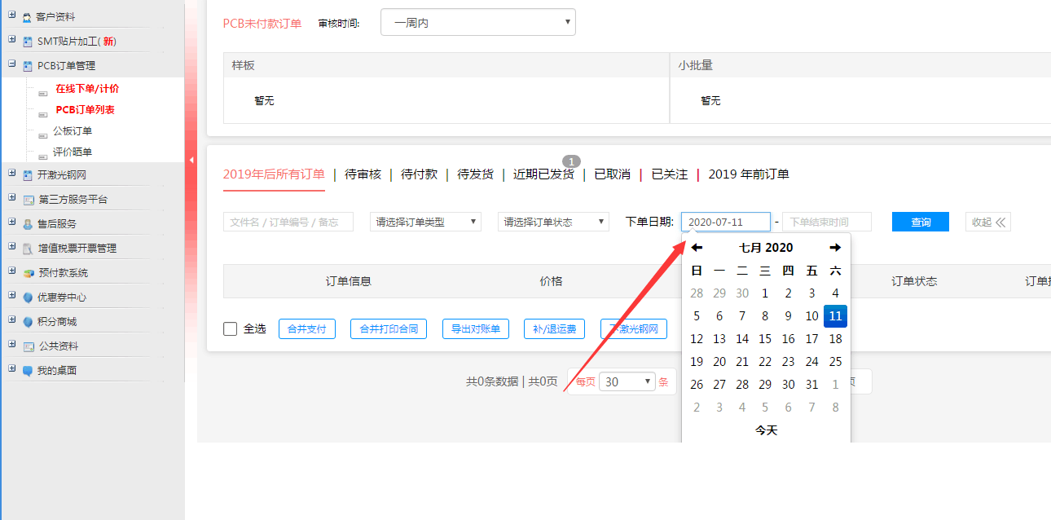The height and width of the screenshot is (520, 1051).
Task: Tick the 全选 select-all checkbox
Action: pos(231,328)
